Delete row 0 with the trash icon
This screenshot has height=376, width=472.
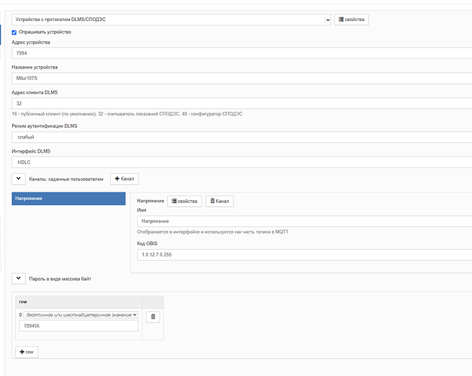tap(153, 317)
